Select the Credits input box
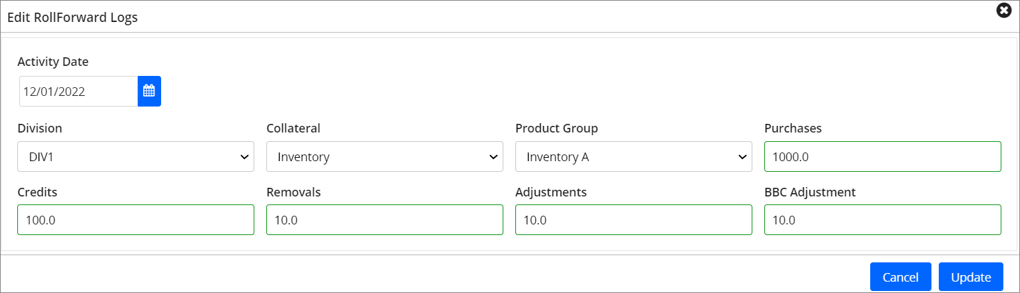 coord(136,220)
